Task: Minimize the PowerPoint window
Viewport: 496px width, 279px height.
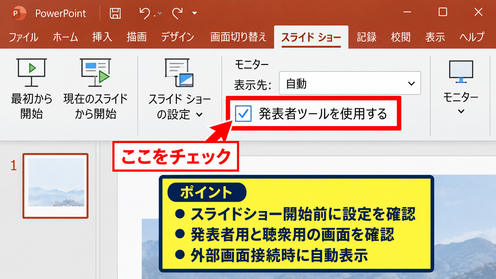Action: 407,12
